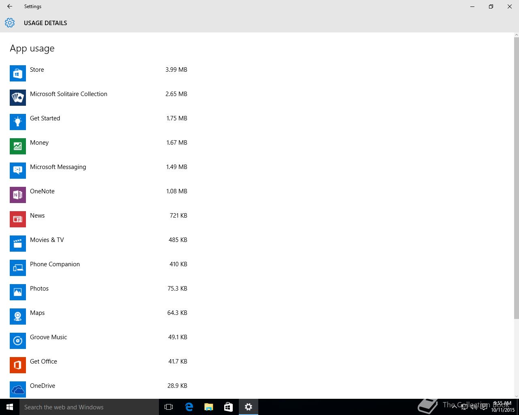Screen dimensions: 519x415
Task: Click the OneDrive cloud icon
Action: tap(18, 389)
